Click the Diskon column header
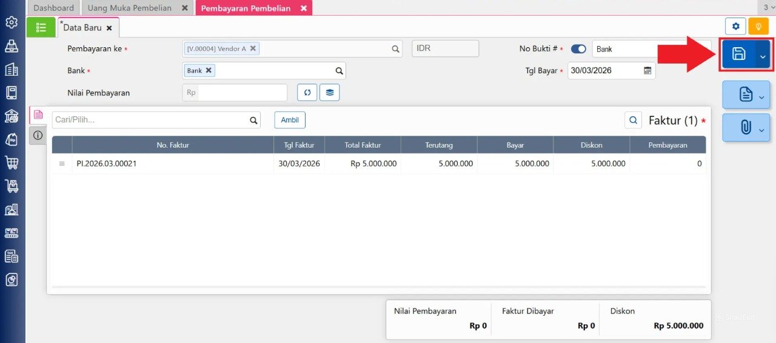 click(x=592, y=145)
